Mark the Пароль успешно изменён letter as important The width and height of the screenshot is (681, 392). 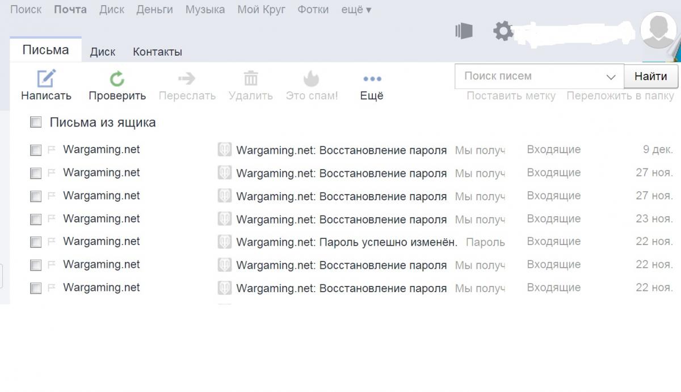(x=51, y=242)
